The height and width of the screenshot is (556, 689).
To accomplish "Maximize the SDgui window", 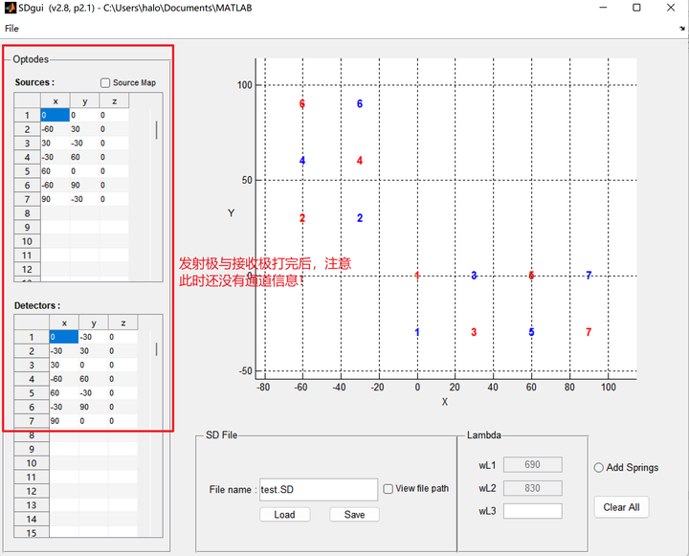I will 636,8.
